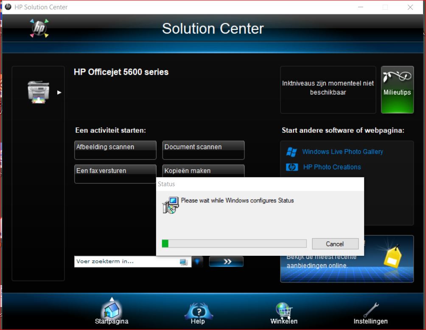Click the ink levels status panel

pyautogui.click(x=328, y=89)
